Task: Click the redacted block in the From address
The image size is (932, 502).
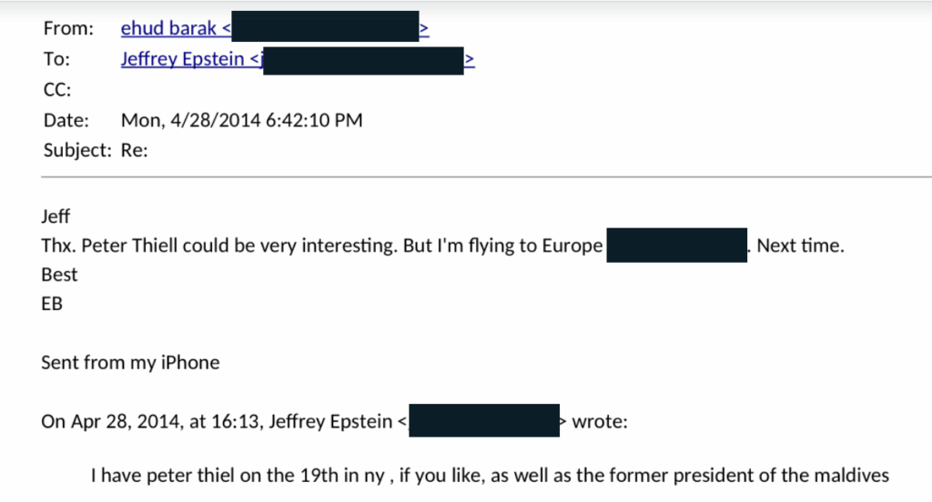Action: [x=325, y=26]
